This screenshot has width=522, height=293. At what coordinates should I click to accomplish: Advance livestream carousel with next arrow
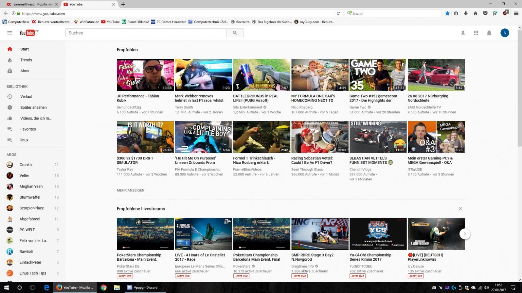point(465,234)
